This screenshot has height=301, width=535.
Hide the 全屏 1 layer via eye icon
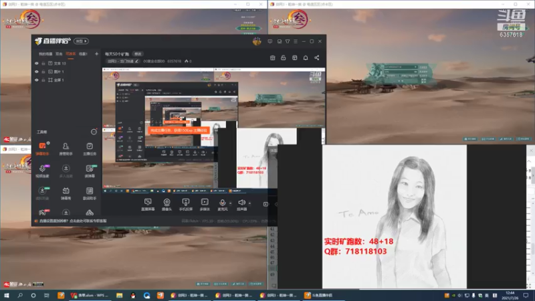pos(37,80)
